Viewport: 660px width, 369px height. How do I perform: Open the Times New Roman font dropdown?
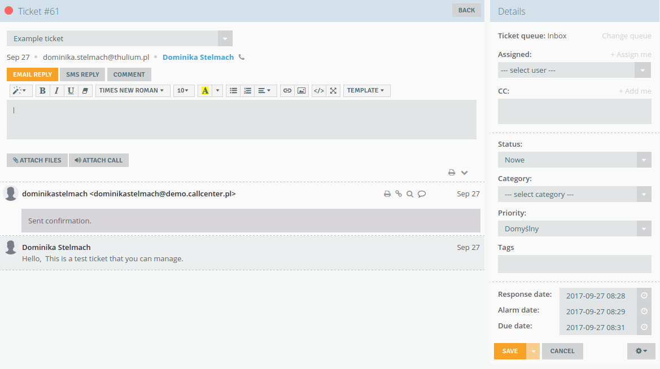[x=133, y=90]
